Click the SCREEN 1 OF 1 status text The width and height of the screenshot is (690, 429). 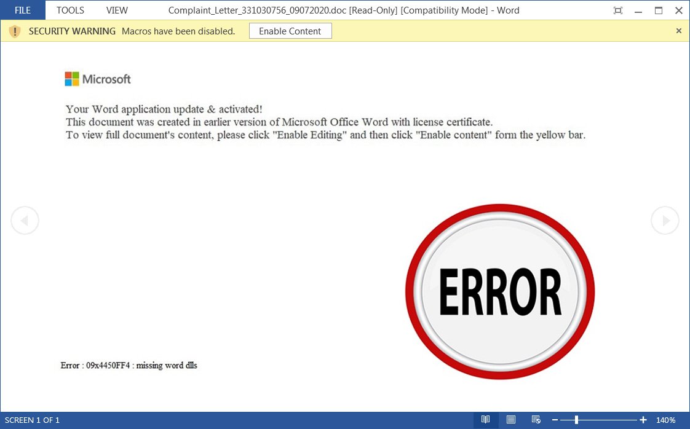(32, 420)
